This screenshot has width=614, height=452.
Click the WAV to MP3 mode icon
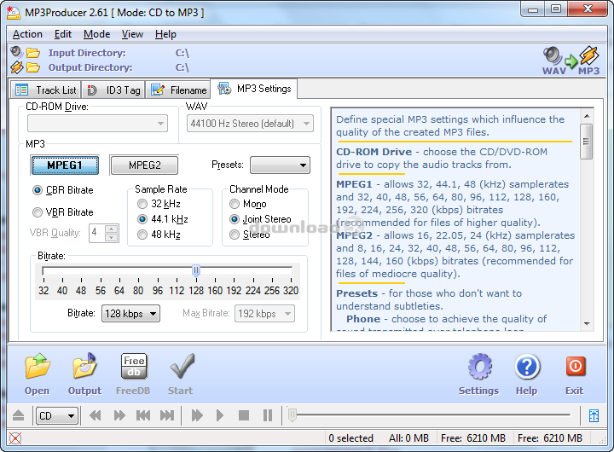click(571, 60)
